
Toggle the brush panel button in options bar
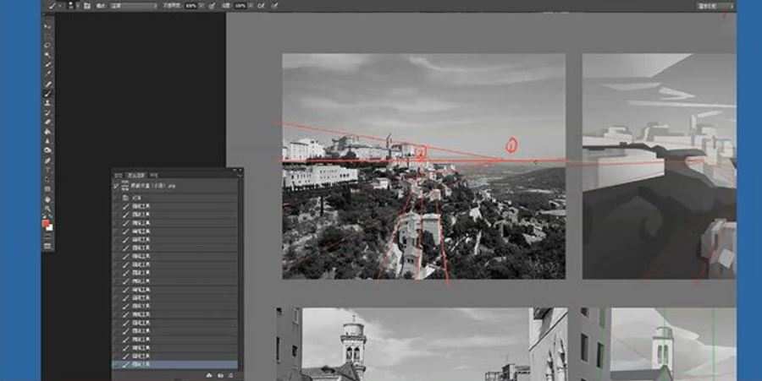[x=86, y=6]
